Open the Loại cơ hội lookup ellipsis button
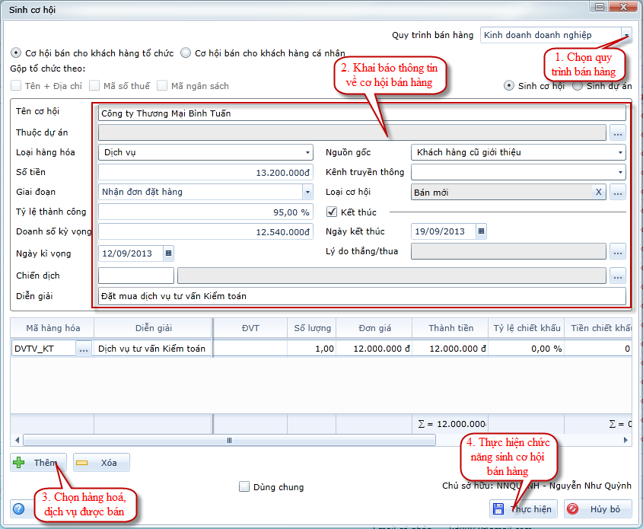The height and width of the screenshot is (529, 643). click(617, 192)
